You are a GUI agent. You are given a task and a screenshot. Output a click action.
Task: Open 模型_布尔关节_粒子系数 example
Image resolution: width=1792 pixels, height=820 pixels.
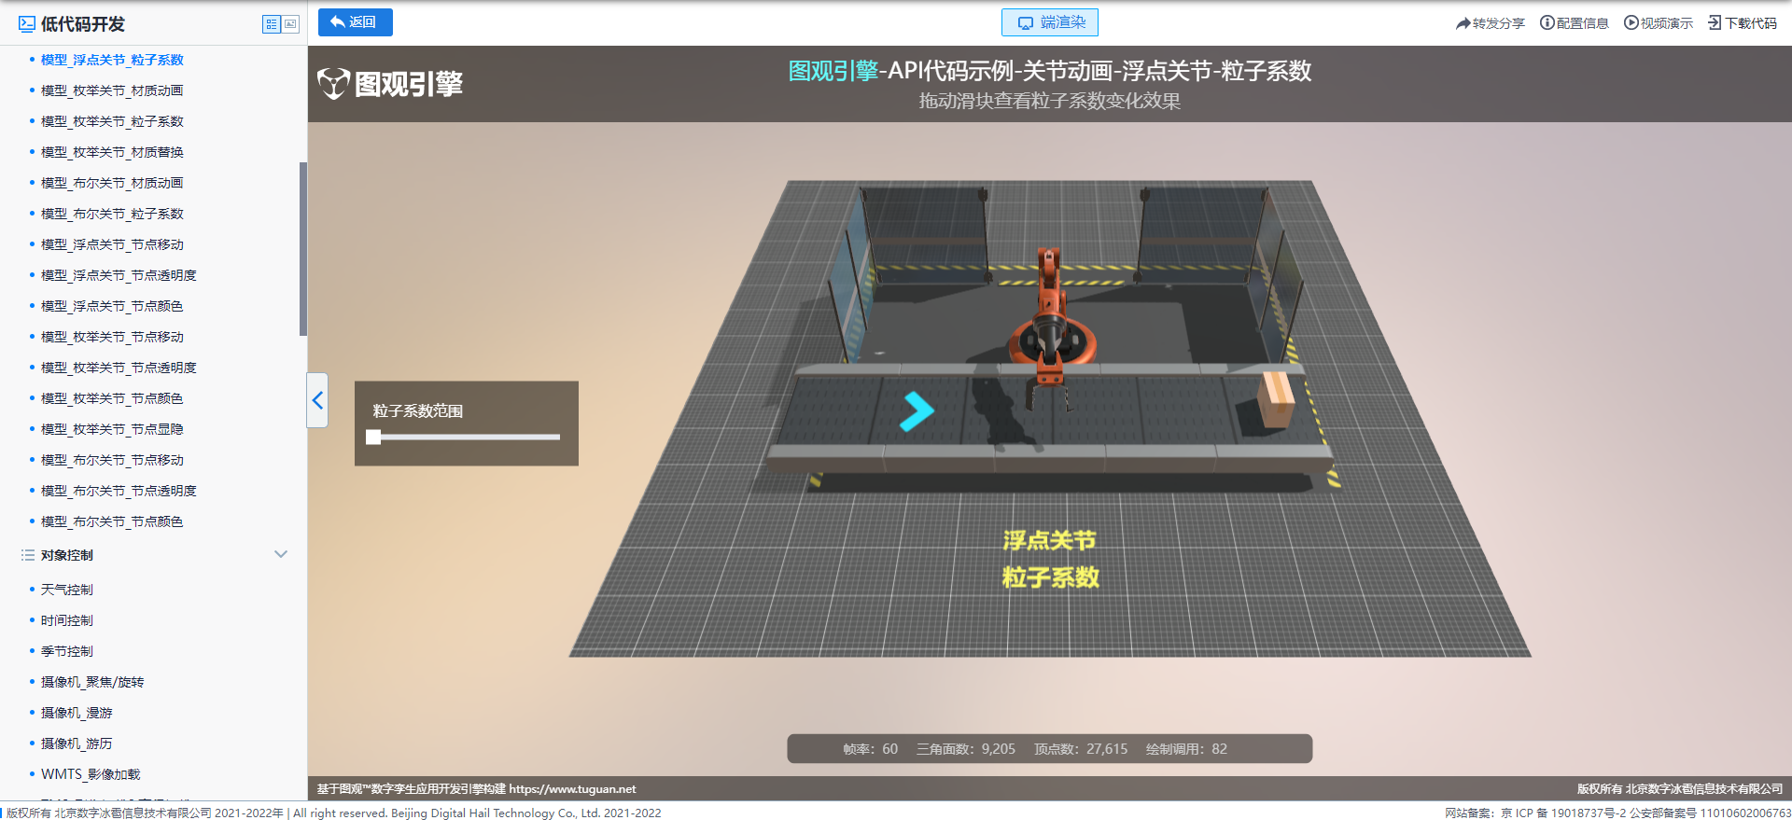click(x=112, y=214)
